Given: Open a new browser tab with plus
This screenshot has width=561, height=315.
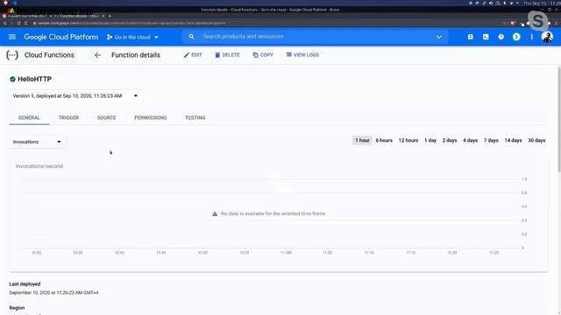Looking at the screenshot, I should coord(110,16).
